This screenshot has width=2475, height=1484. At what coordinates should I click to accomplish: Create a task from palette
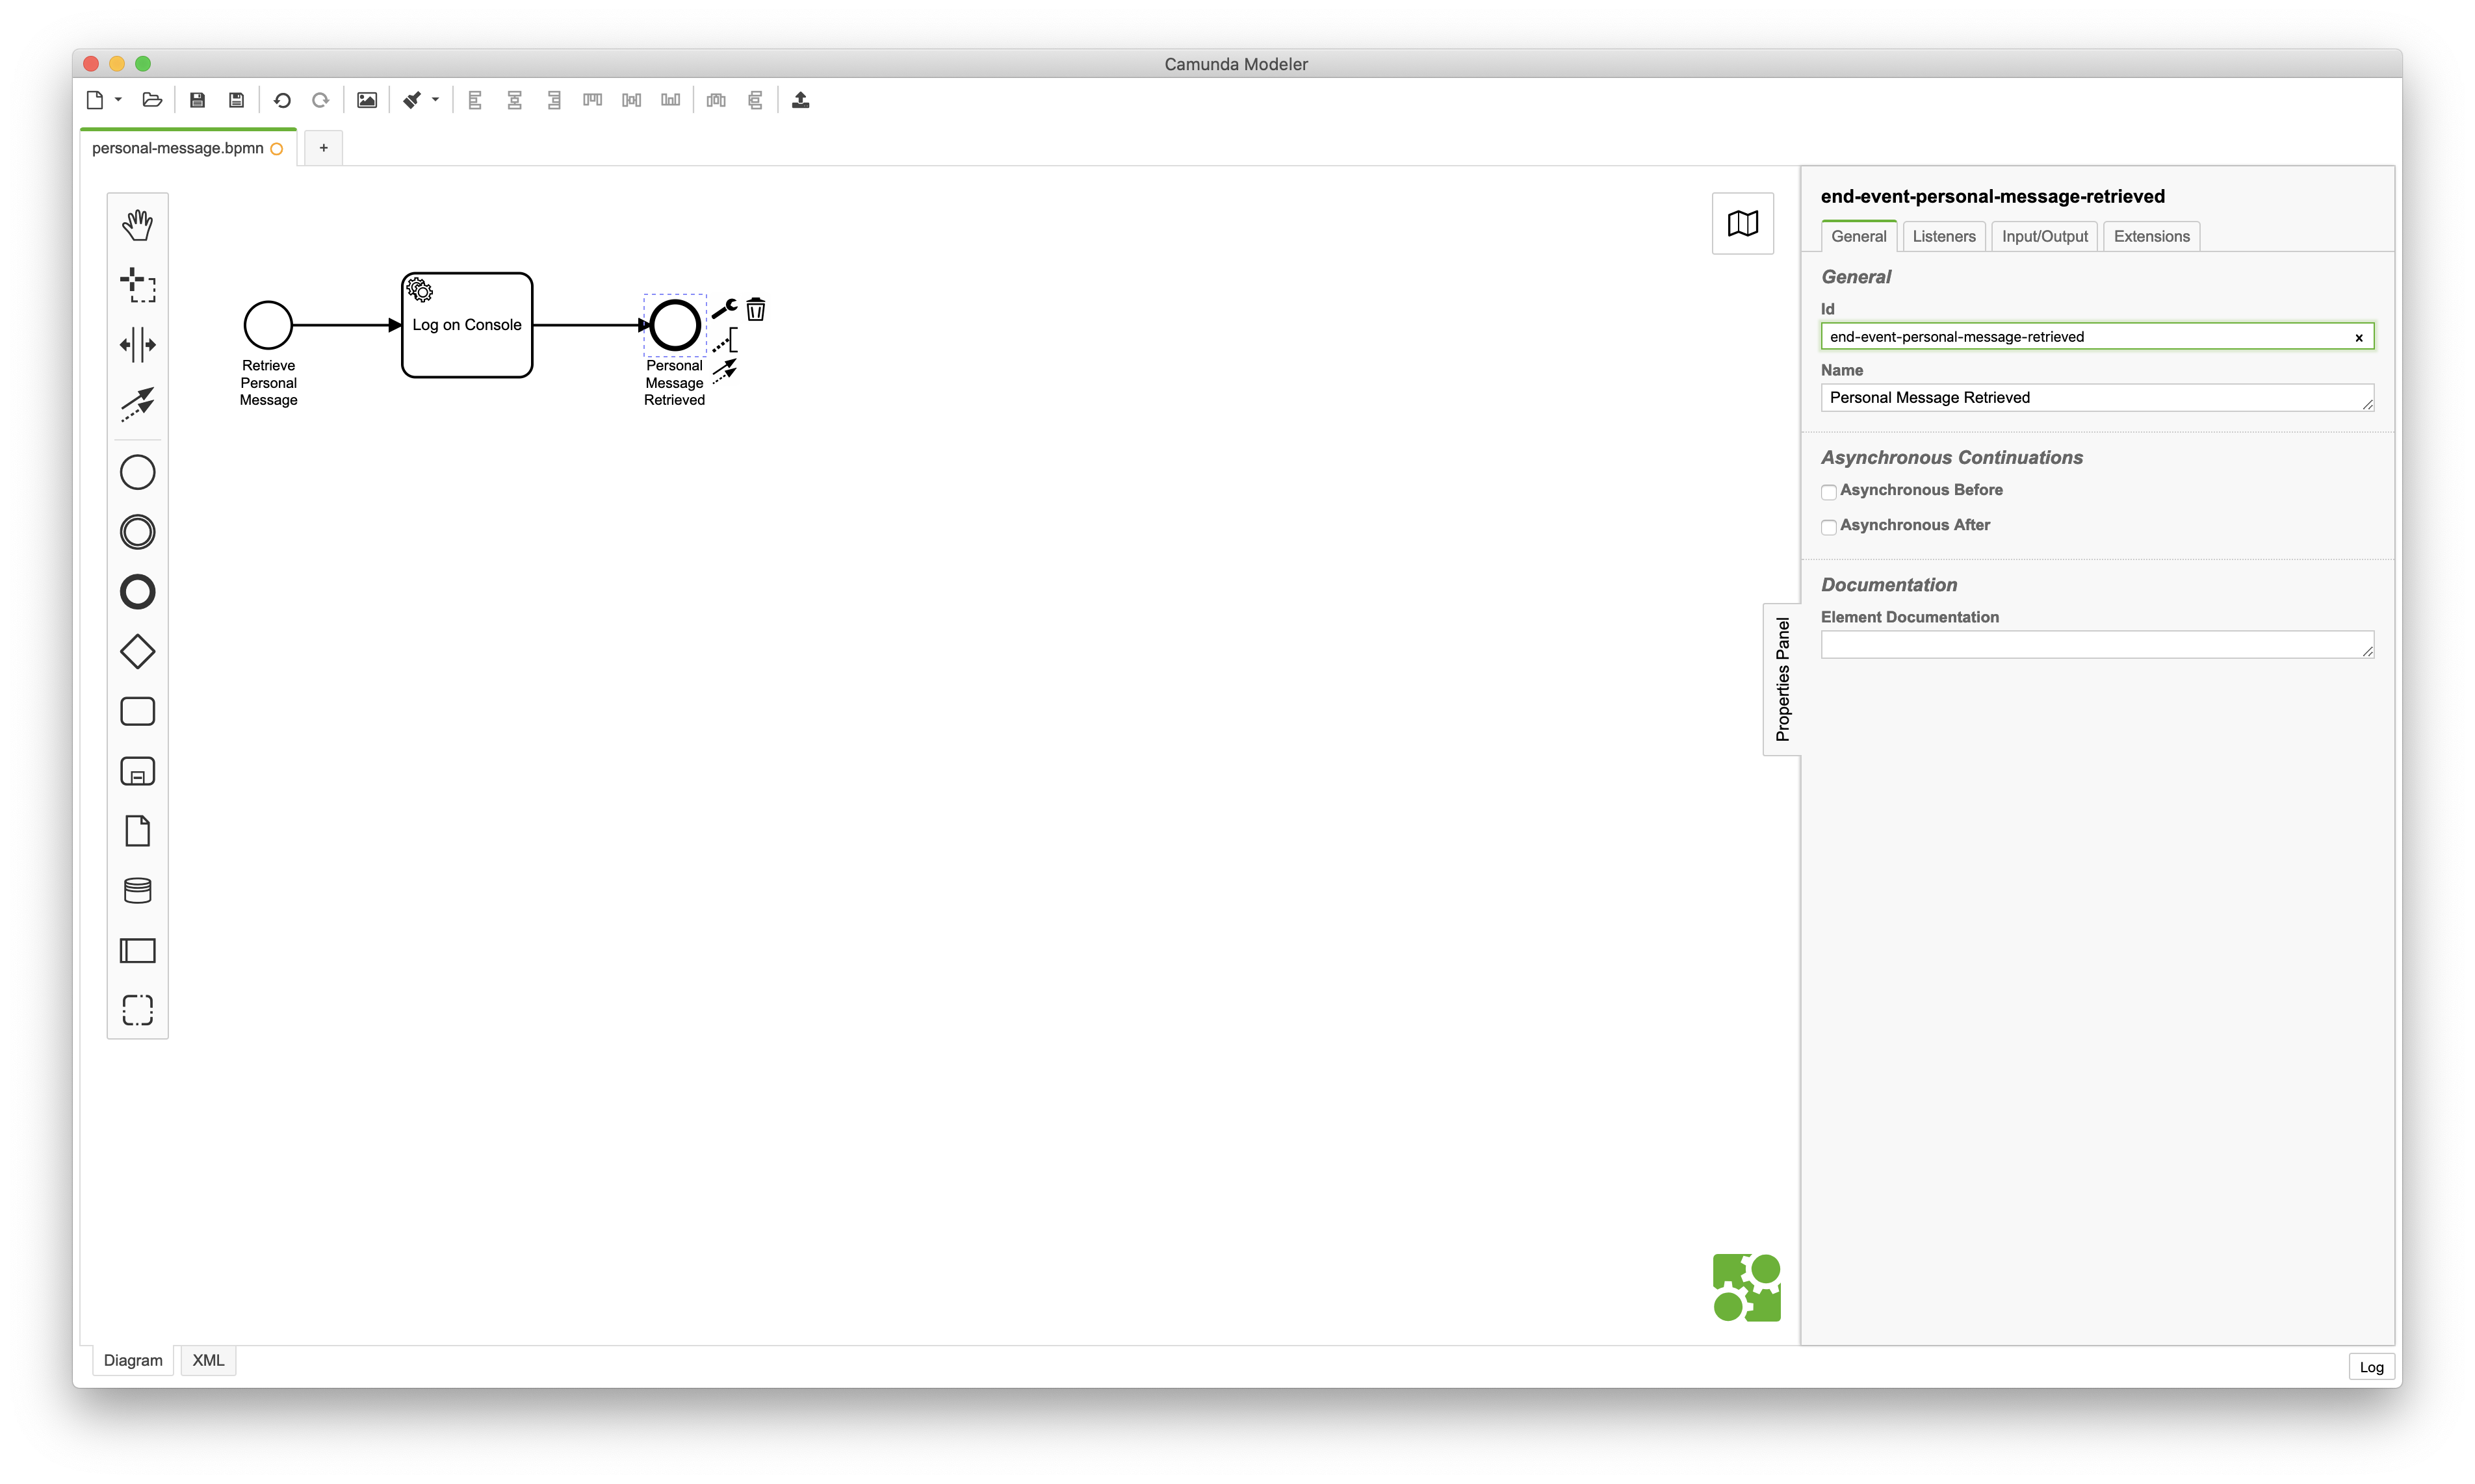[x=138, y=712]
